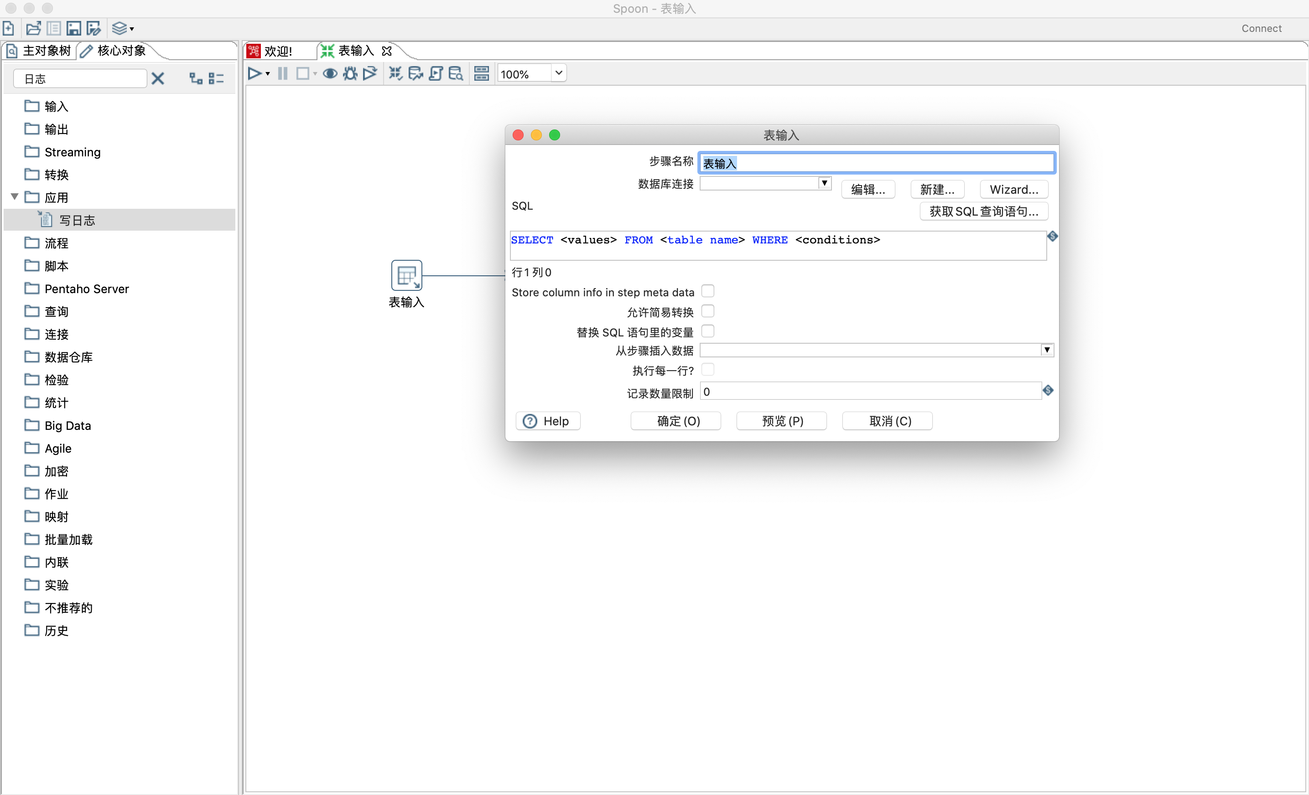Click the 预览 (P) button

pyautogui.click(x=781, y=421)
